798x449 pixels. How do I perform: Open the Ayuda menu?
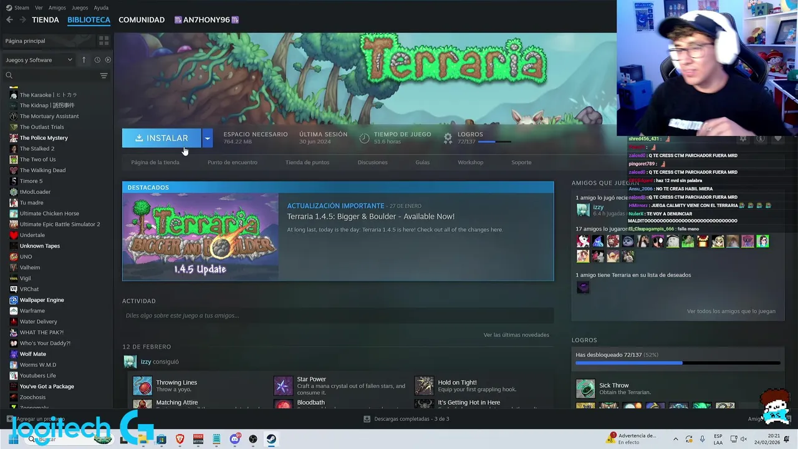101,7
